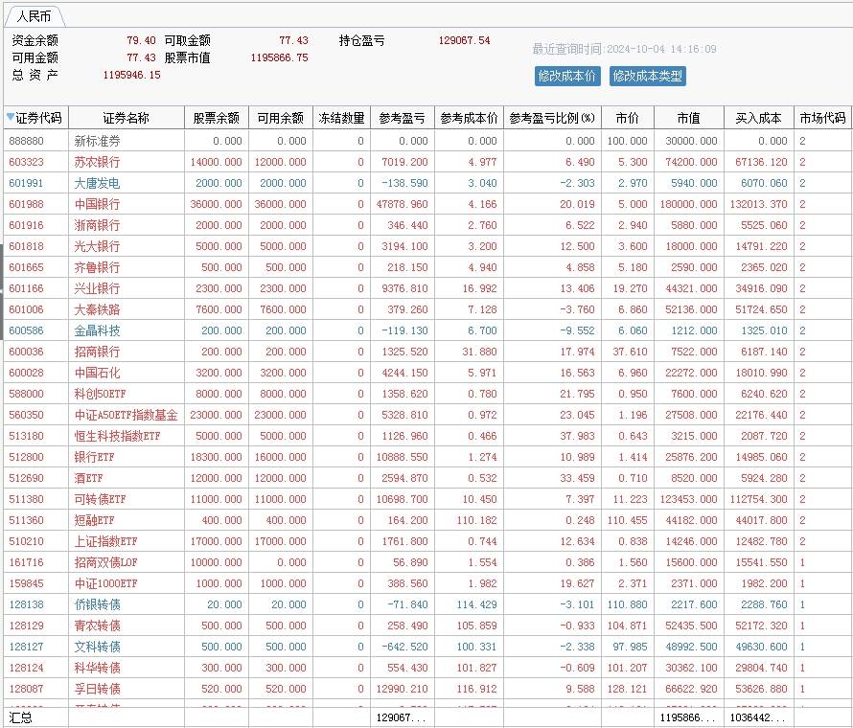The width and height of the screenshot is (853, 728).
Task: Select the 齐鲁银行 holding row
Action: click(426, 267)
